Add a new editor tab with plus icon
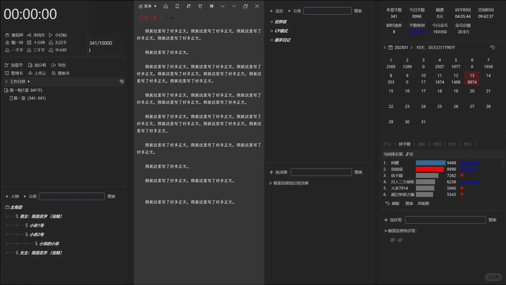 click(x=172, y=18)
